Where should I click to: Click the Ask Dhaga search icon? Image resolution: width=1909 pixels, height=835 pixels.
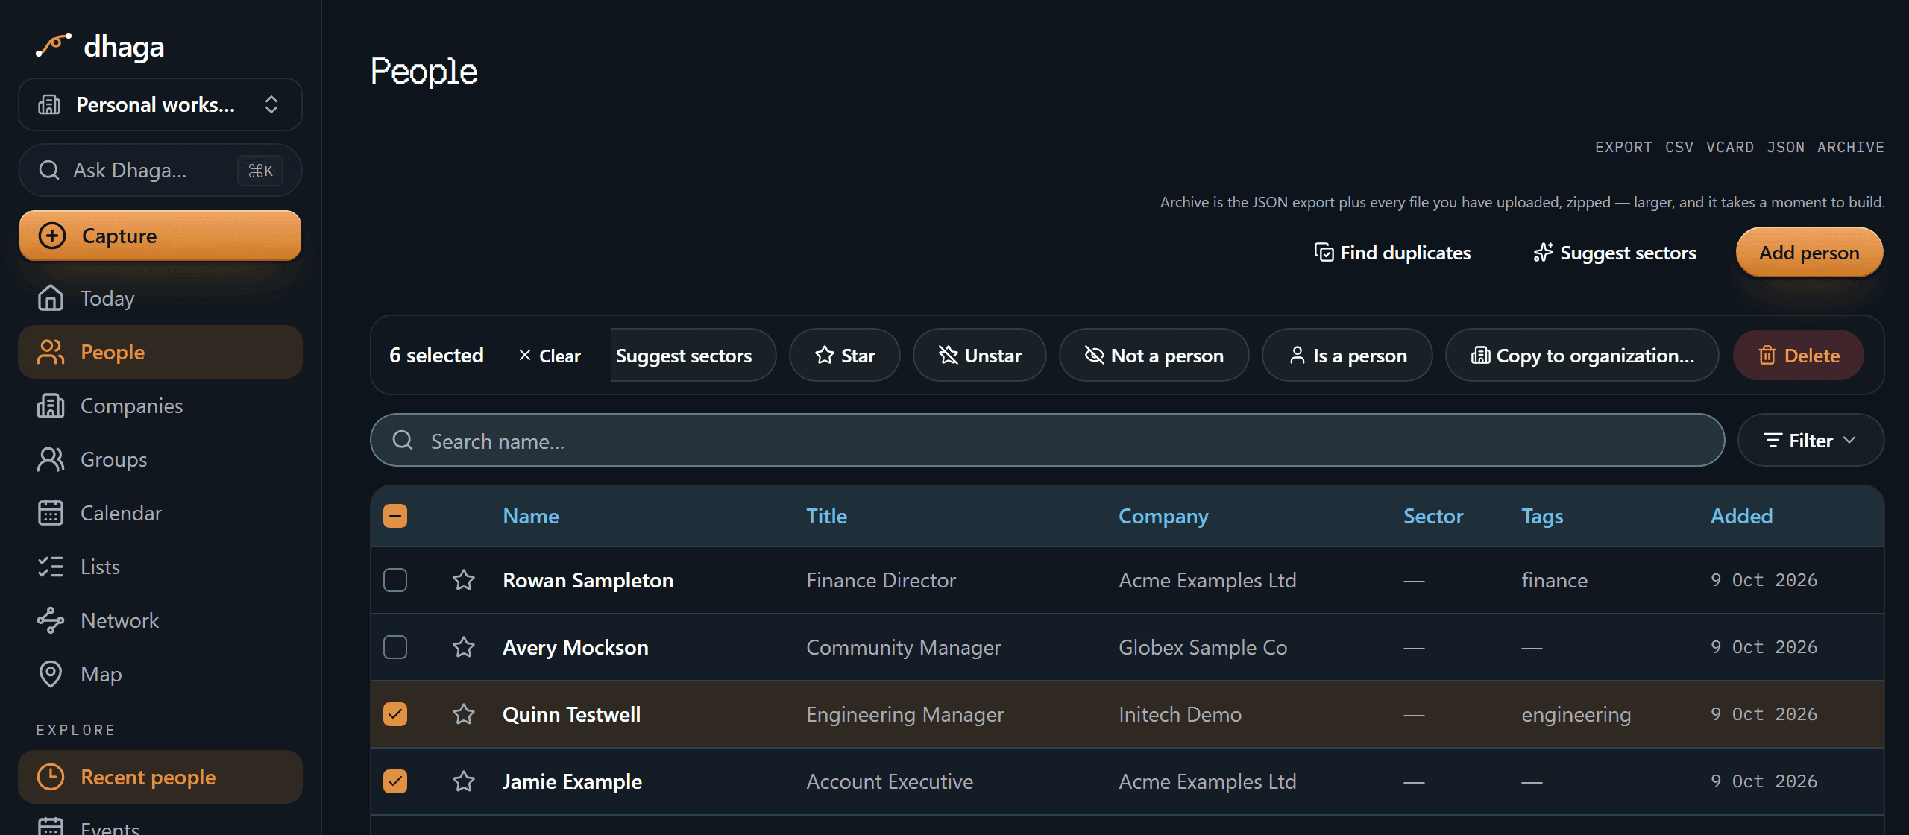49,170
